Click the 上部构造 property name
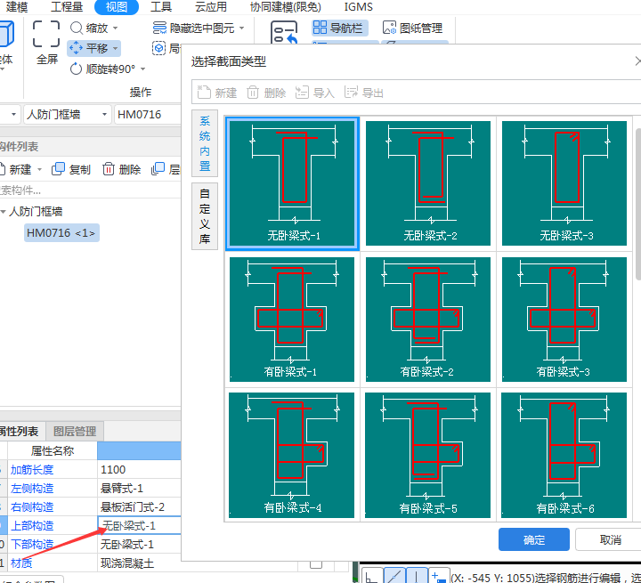The width and height of the screenshot is (641, 583). click(32, 526)
